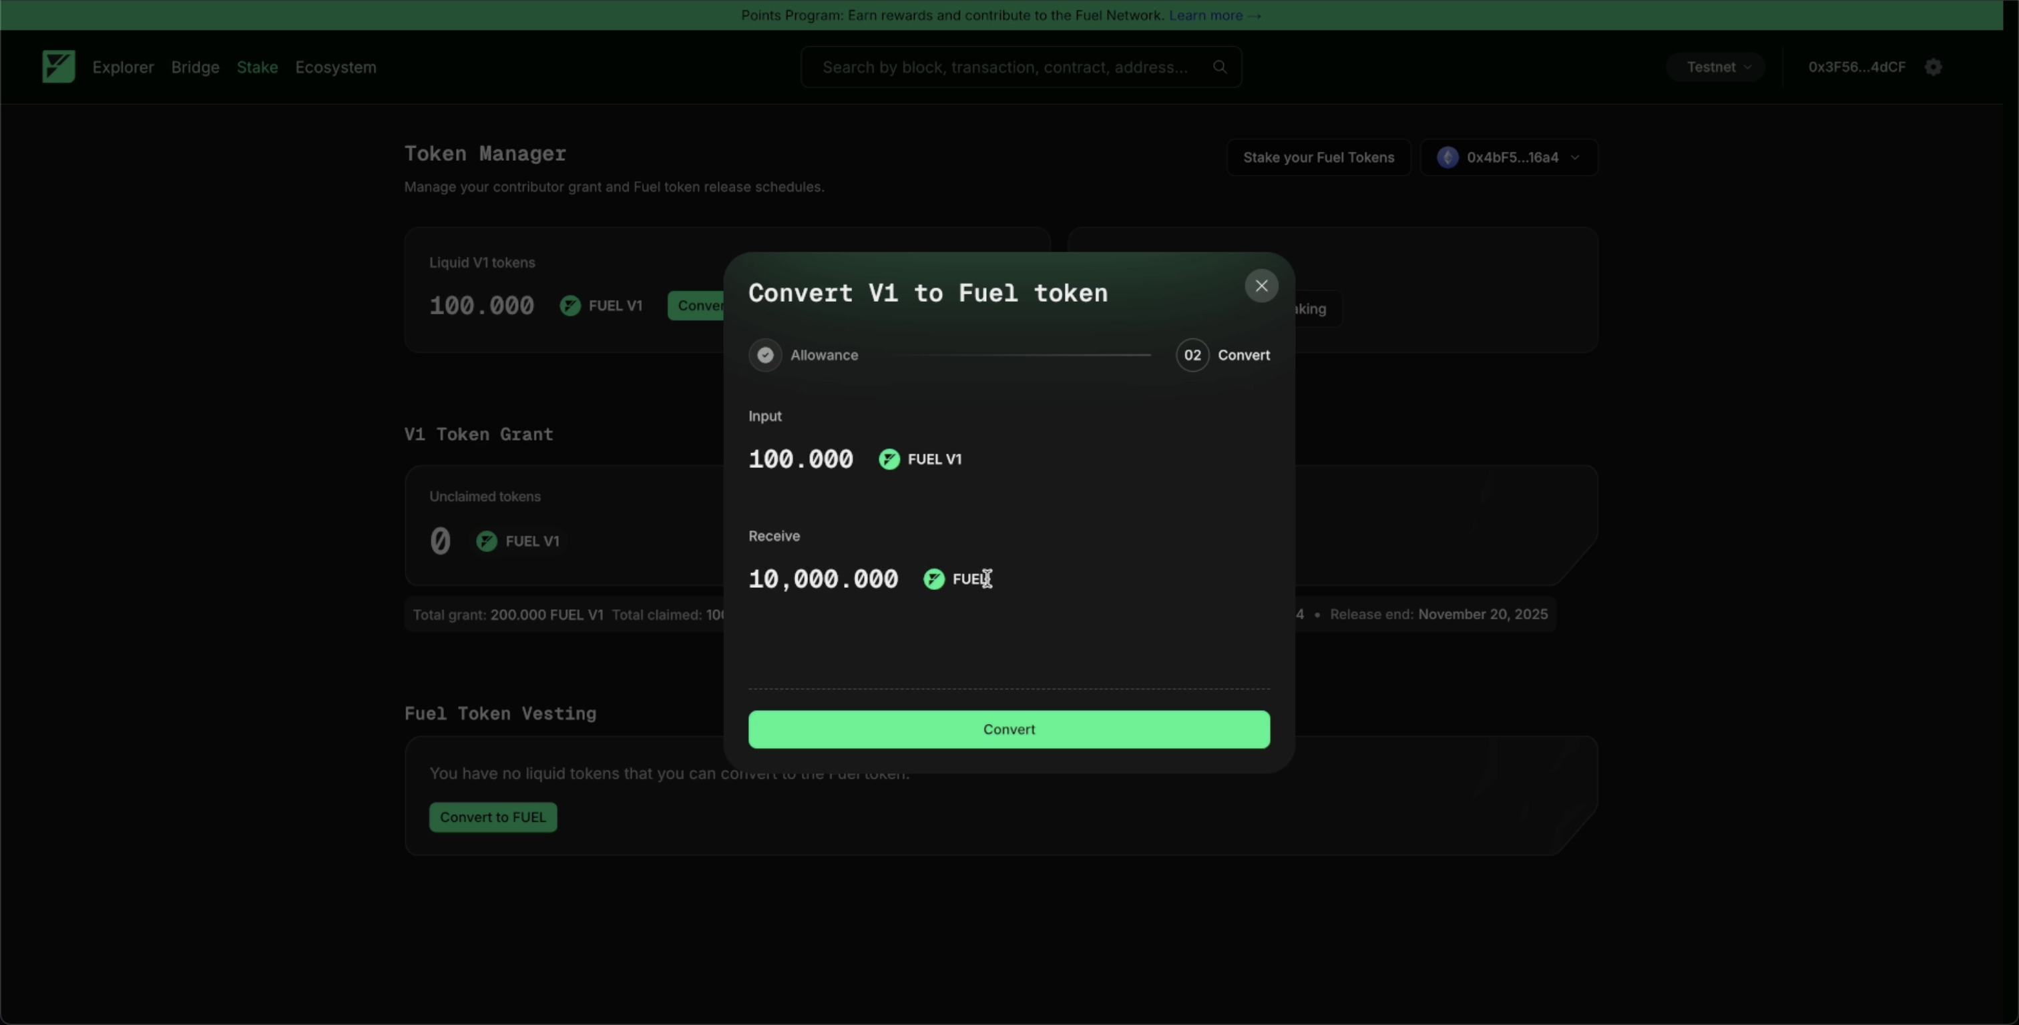The image size is (2019, 1025).
Task: Click the Fuel logo in navbar
Action: point(58,67)
